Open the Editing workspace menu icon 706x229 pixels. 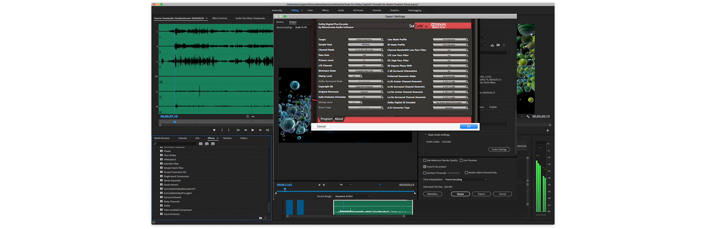[x=302, y=11]
